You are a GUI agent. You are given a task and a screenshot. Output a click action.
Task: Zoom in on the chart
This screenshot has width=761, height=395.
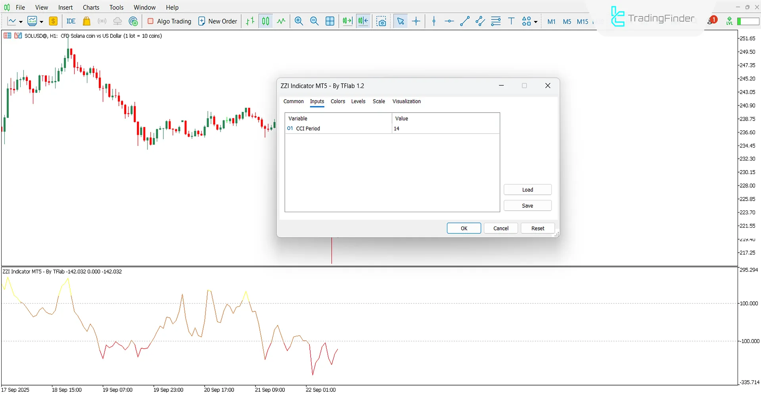click(x=299, y=21)
